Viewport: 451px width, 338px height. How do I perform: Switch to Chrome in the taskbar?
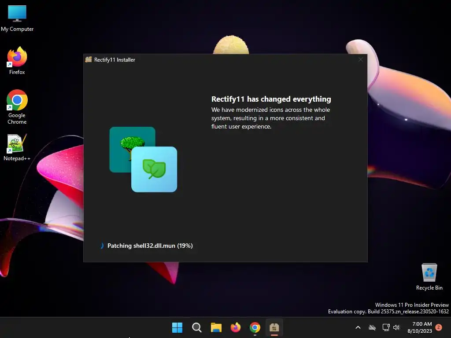click(x=255, y=327)
